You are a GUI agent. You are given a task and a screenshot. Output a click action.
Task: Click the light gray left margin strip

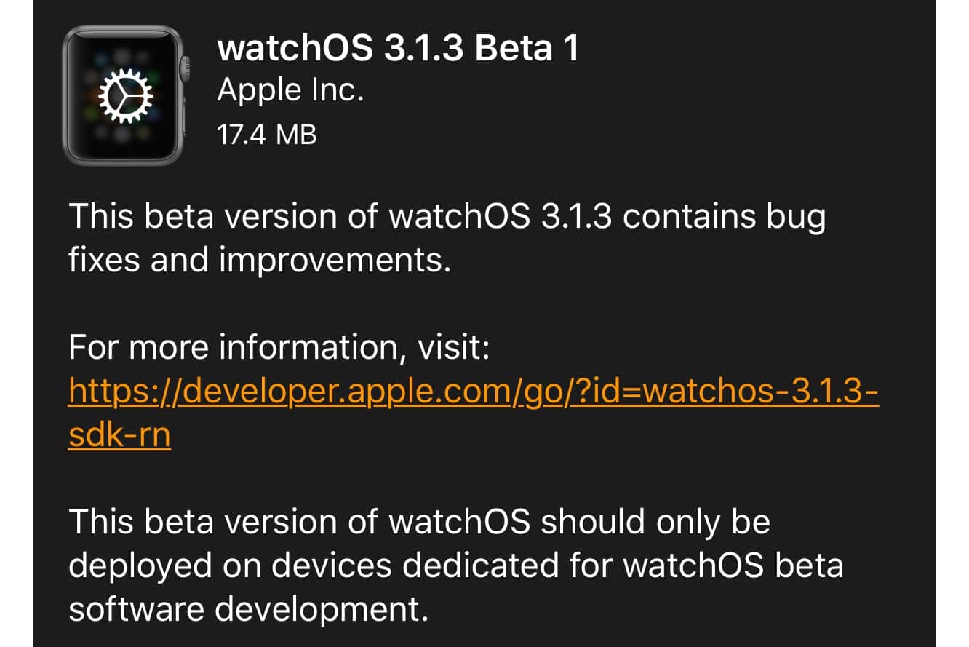pos(16,323)
